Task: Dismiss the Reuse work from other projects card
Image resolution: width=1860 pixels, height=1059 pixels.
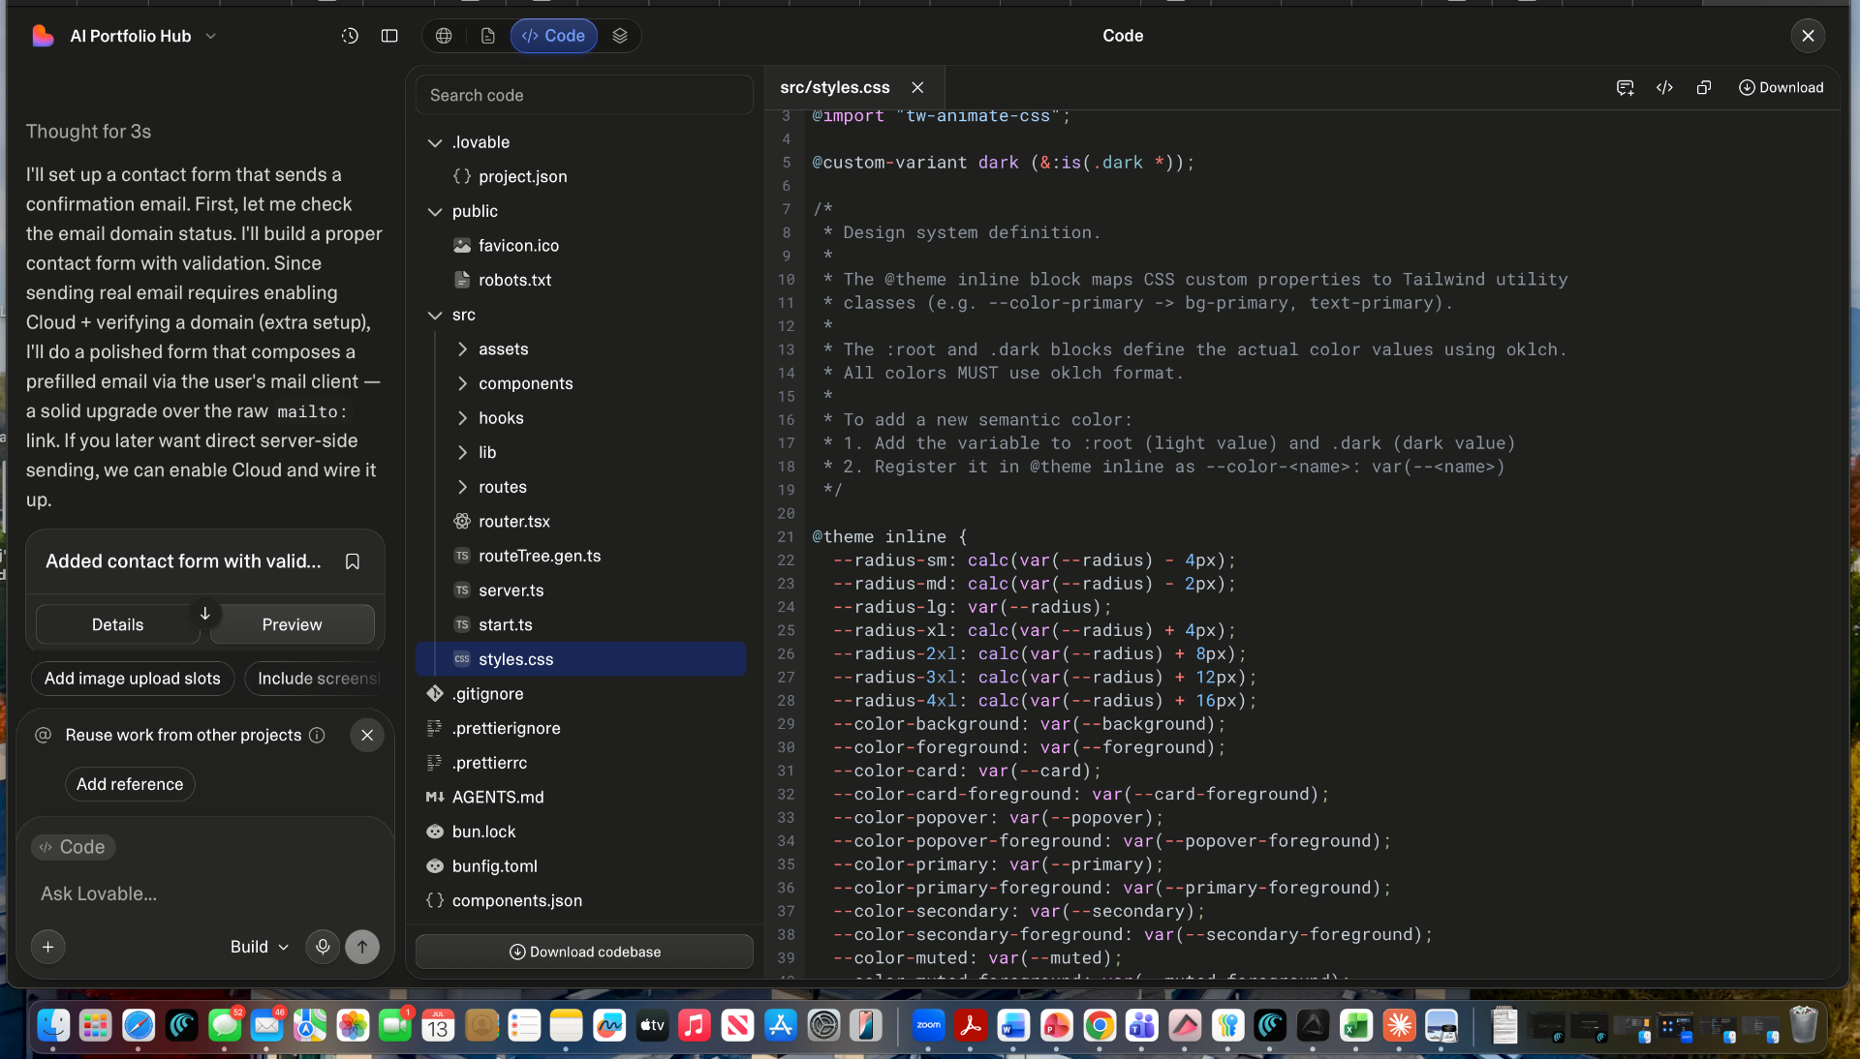Action: [x=367, y=736]
